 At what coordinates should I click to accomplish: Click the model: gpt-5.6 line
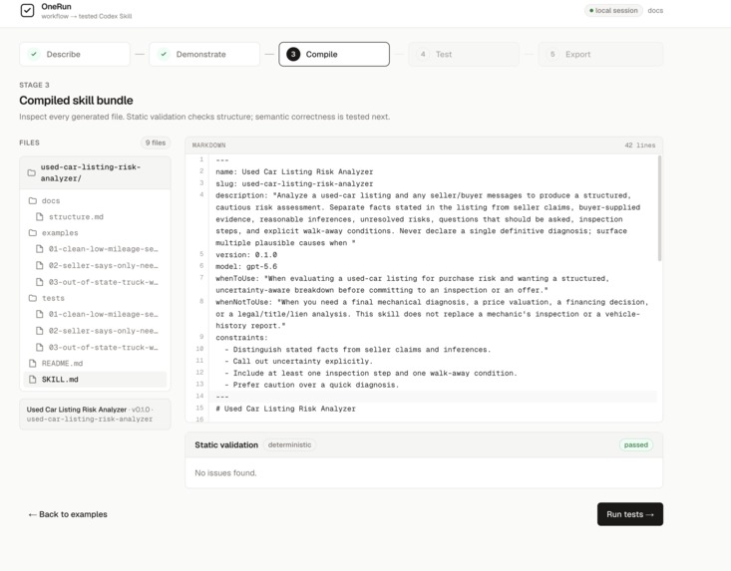tap(246, 266)
